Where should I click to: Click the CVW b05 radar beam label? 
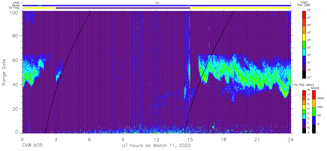point(32,146)
